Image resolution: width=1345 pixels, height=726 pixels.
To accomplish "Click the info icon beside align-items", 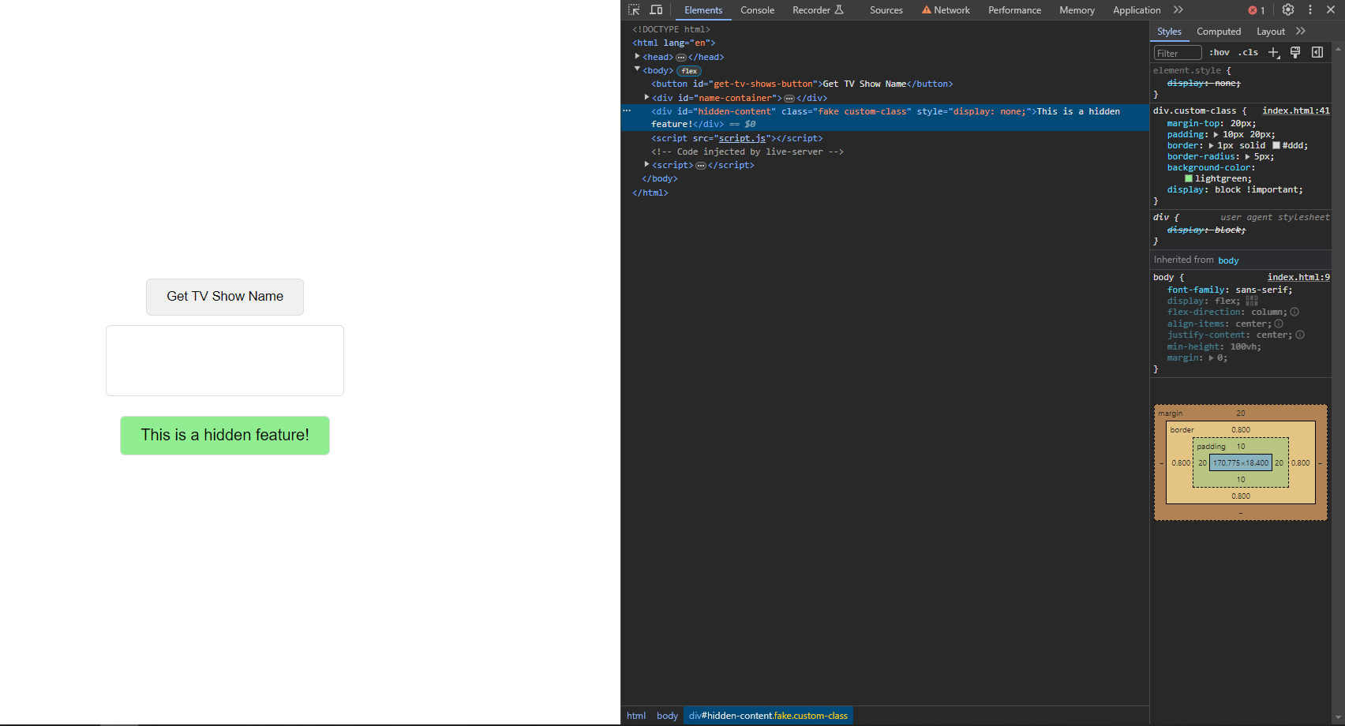I will [1279, 324].
